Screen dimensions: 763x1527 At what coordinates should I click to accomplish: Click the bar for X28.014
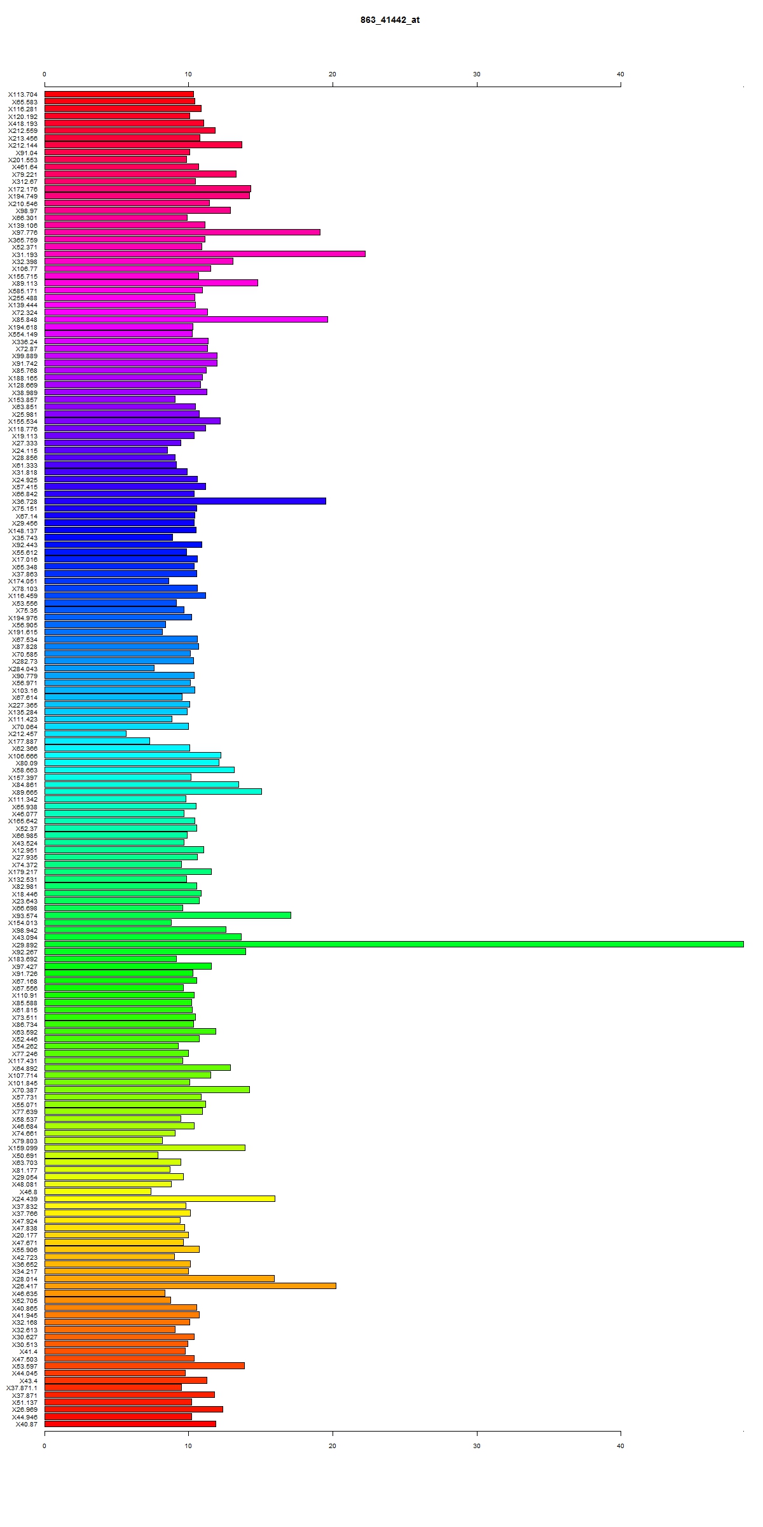160,1278
